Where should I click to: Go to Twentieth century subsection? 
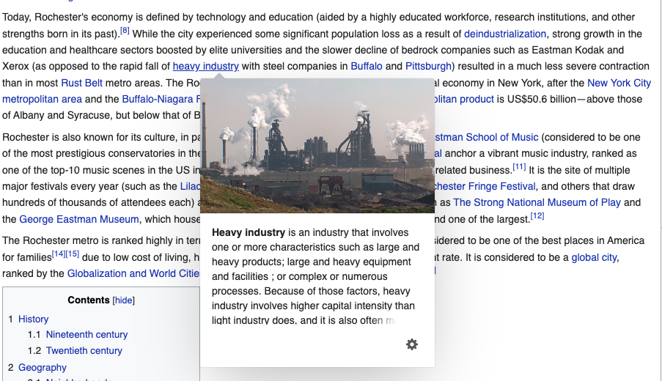pyautogui.click(x=84, y=351)
